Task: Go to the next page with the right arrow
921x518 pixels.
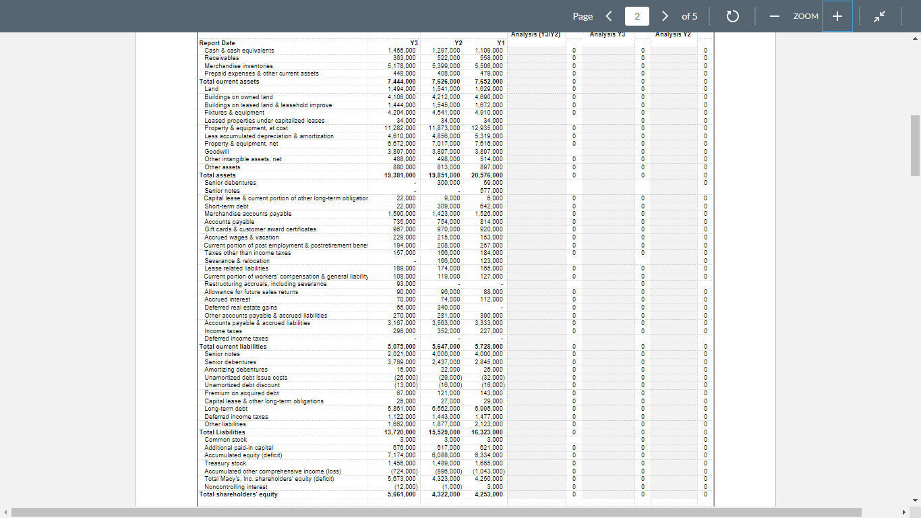Action: point(664,16)
